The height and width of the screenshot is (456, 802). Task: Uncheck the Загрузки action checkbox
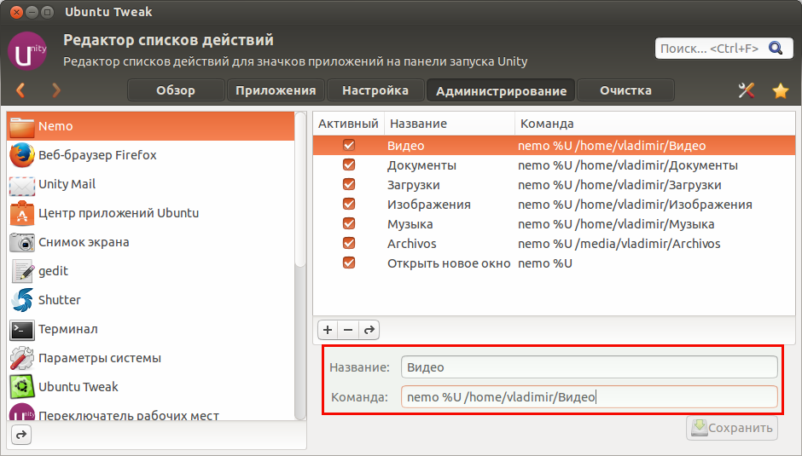coord(349,184)
